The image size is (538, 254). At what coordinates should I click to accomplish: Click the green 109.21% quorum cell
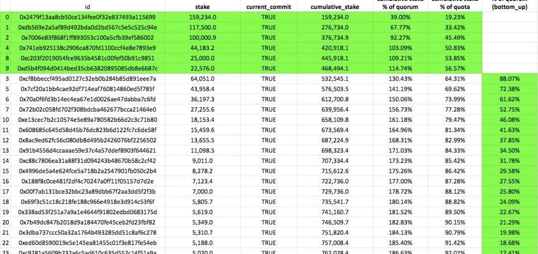400,58
